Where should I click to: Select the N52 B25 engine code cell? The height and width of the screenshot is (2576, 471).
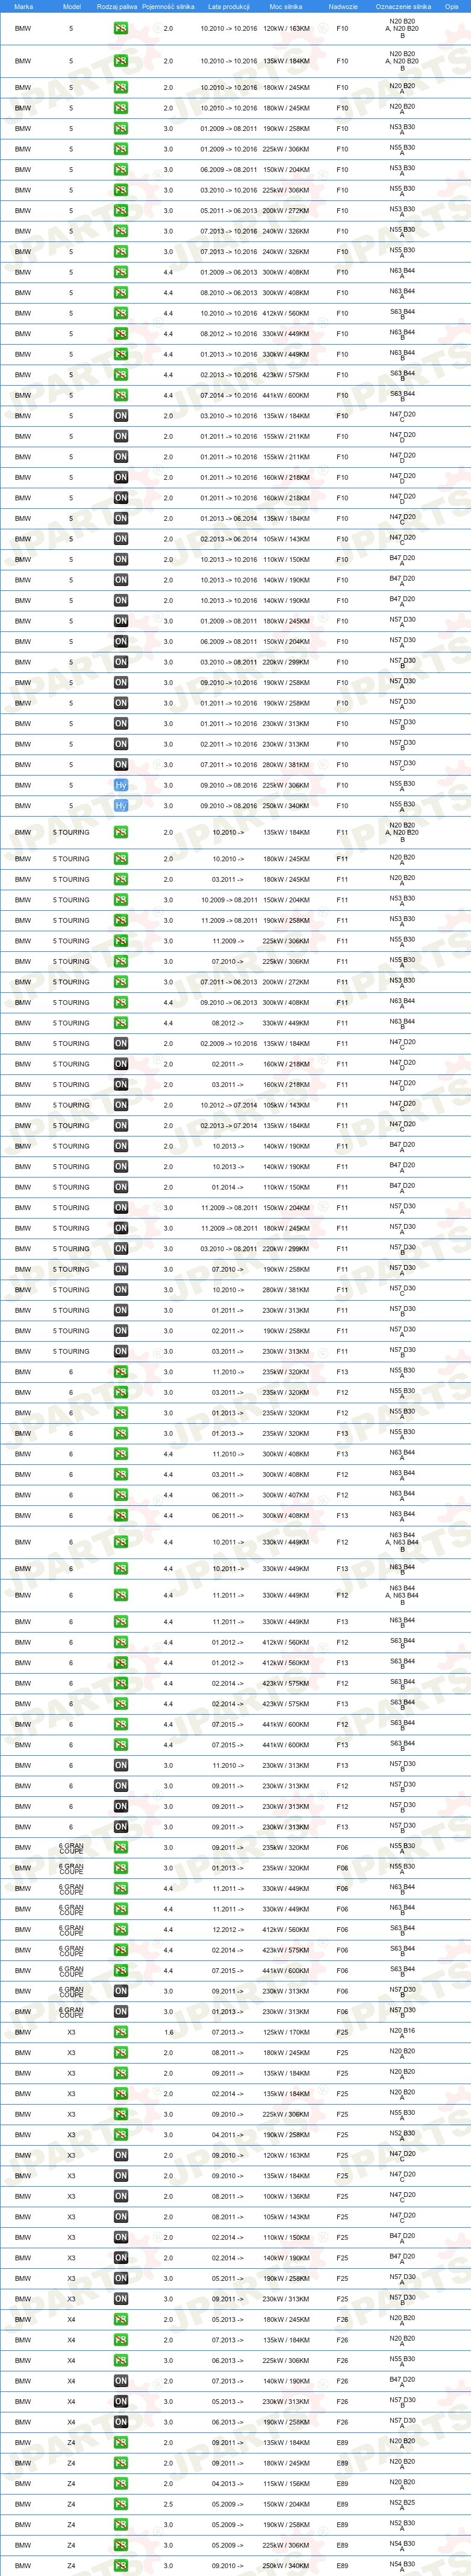click(x=402, y=2504)
